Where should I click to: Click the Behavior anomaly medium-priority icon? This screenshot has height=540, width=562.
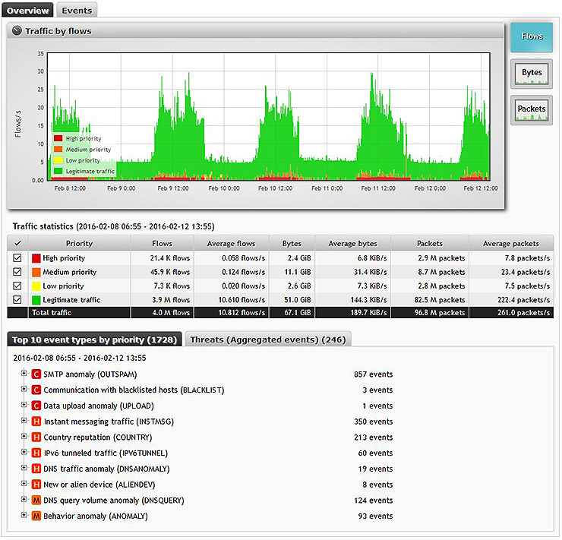(x=36, y=516)
